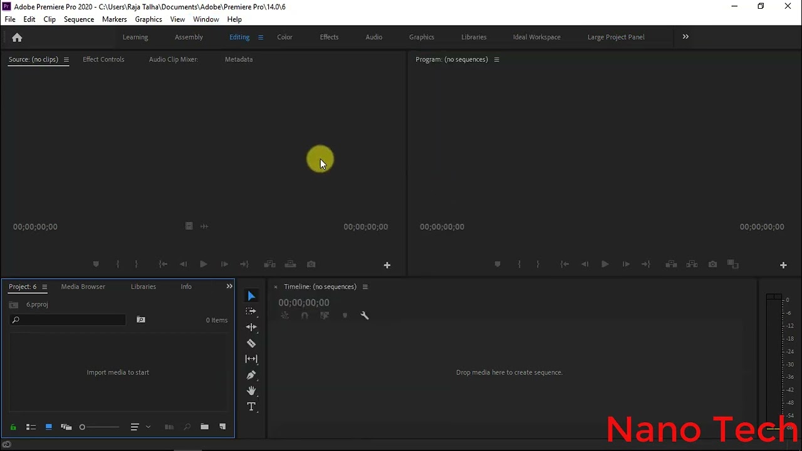This screenshot has height=451, width=802.
Task: Click Automate to Sequence icon
Action: coord(169,427)
